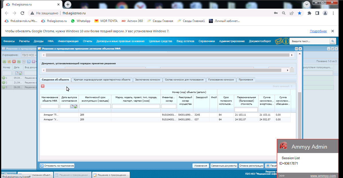
Task: Click the green plus add-record icon
Action: (x=4, y=62)
